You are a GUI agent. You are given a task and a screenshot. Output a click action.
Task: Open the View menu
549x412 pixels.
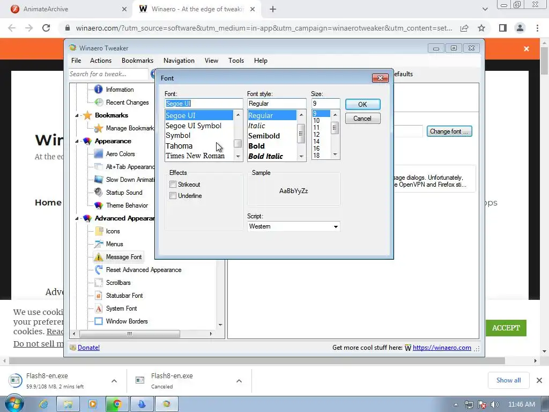(211, 61)
